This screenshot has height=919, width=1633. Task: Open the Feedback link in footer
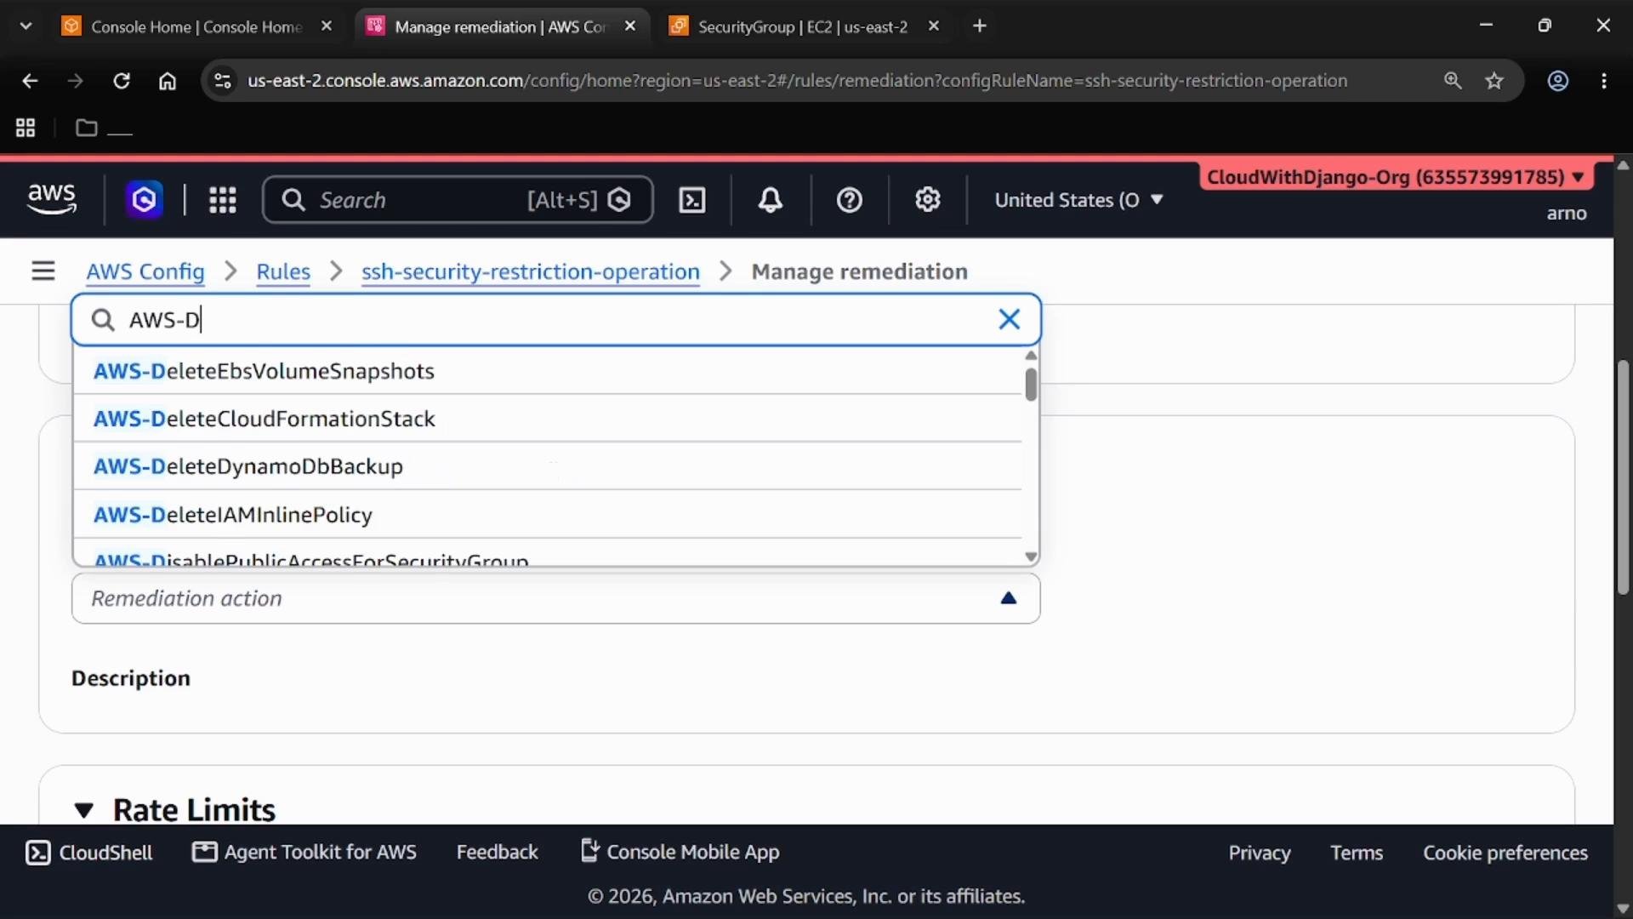(498, 852)
